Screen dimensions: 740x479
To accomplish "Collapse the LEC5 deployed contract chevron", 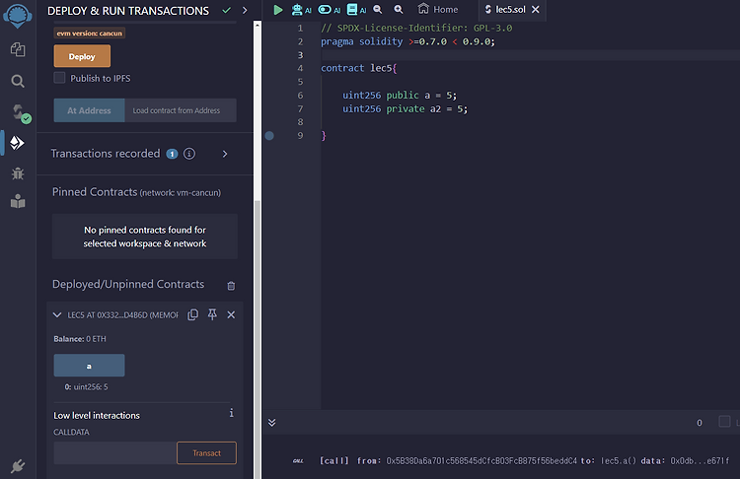I will pos(57,314).
